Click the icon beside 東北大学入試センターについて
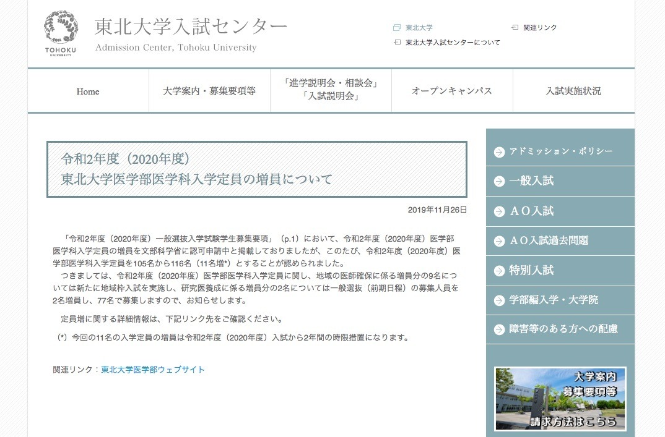665x437 pixels. 397,42
